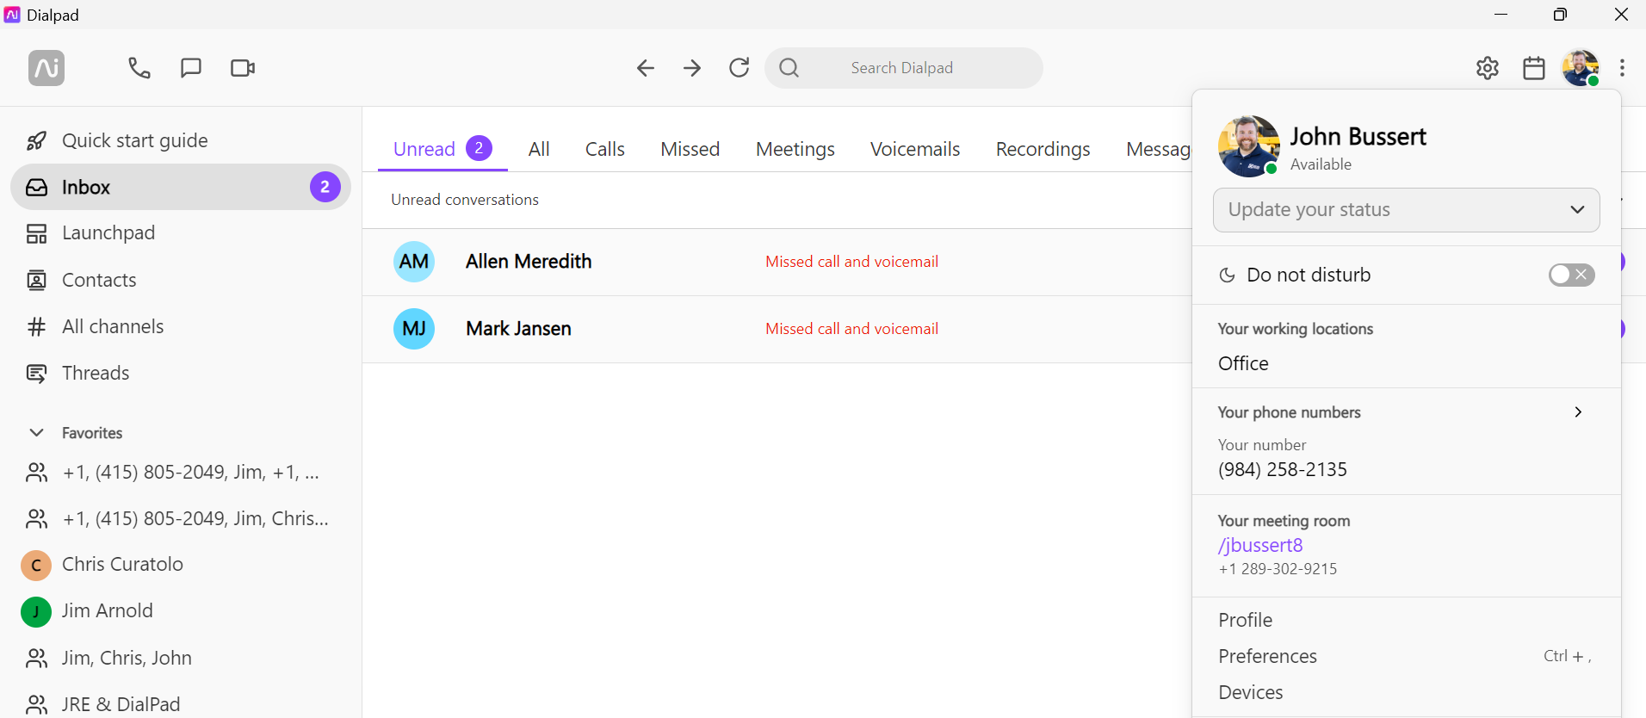Click the reload refresh icon
The image size is (1646, 718).
coord(739,68)
